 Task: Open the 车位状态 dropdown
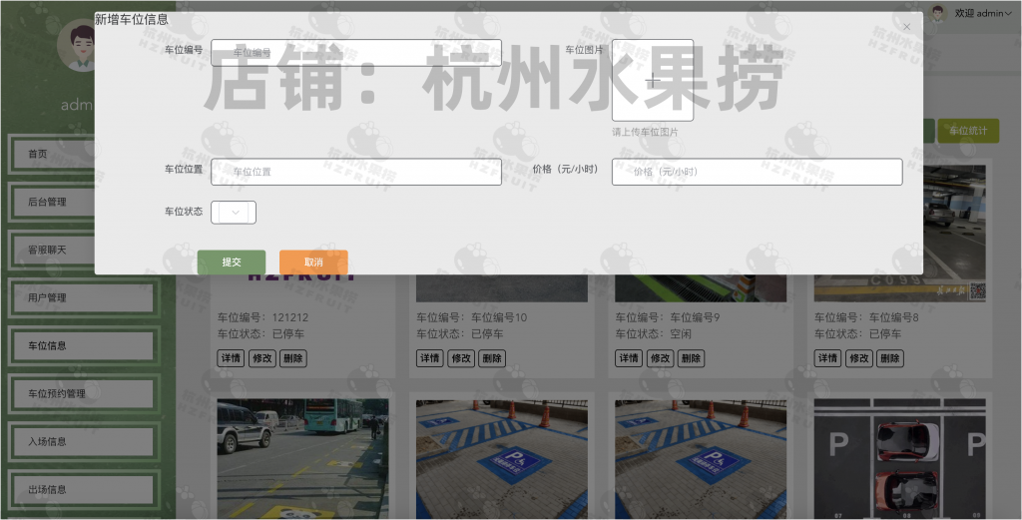234,213
